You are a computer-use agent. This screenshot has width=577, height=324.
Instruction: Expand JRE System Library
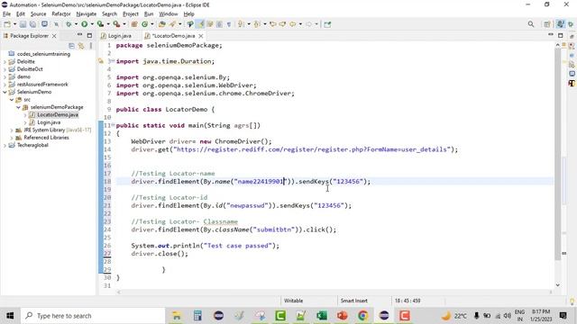pyautogui.click(x=12, y=130)
